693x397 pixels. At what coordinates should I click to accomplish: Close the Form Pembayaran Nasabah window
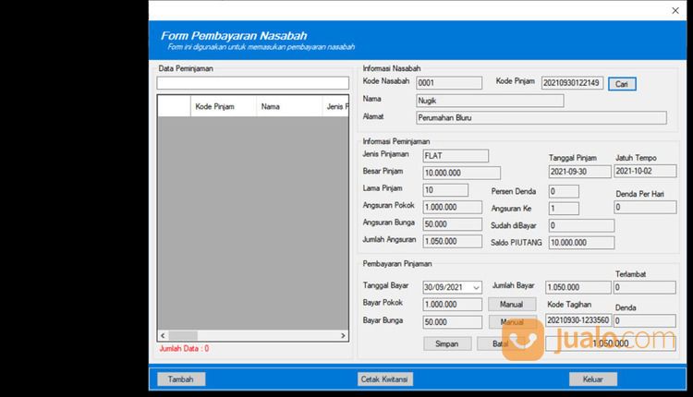(674, 10)
